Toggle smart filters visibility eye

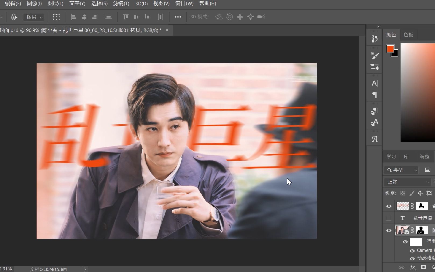[x=405, y=242]
